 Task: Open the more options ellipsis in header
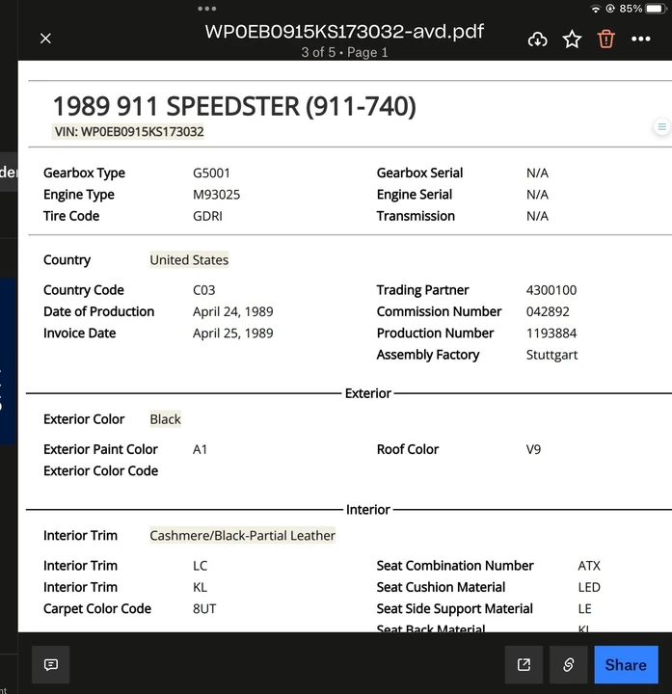pos(640,39)
